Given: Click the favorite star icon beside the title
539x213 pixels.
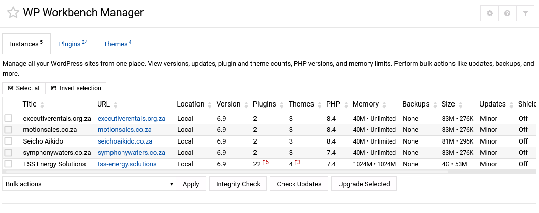Looking at the screenshot, I should tap(13, 13).
